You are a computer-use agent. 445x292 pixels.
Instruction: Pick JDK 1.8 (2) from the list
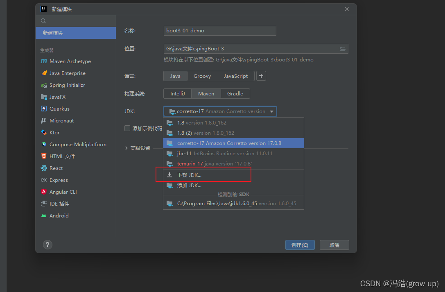click(234, 133)
